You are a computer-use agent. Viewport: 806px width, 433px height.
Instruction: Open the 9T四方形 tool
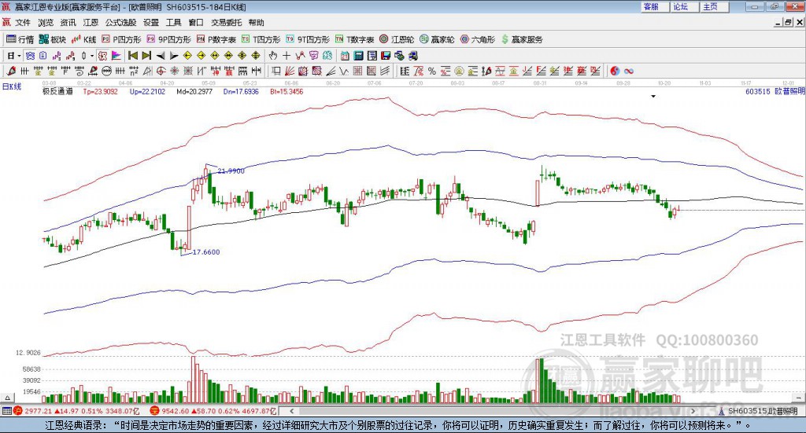click(x=308, y=39)
